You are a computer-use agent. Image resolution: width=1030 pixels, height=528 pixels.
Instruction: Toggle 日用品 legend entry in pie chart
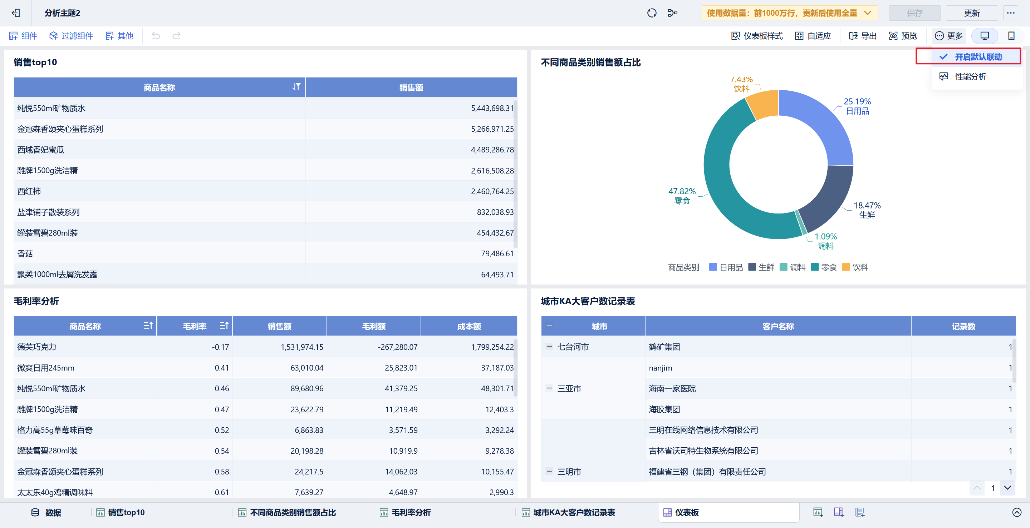726,267
